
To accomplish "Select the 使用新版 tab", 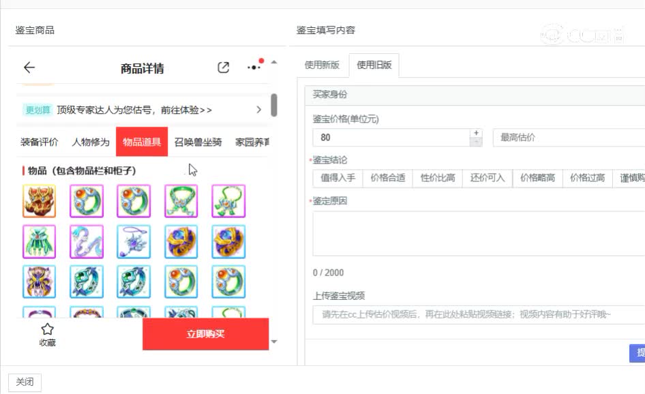I will click(x=322, y=65).
